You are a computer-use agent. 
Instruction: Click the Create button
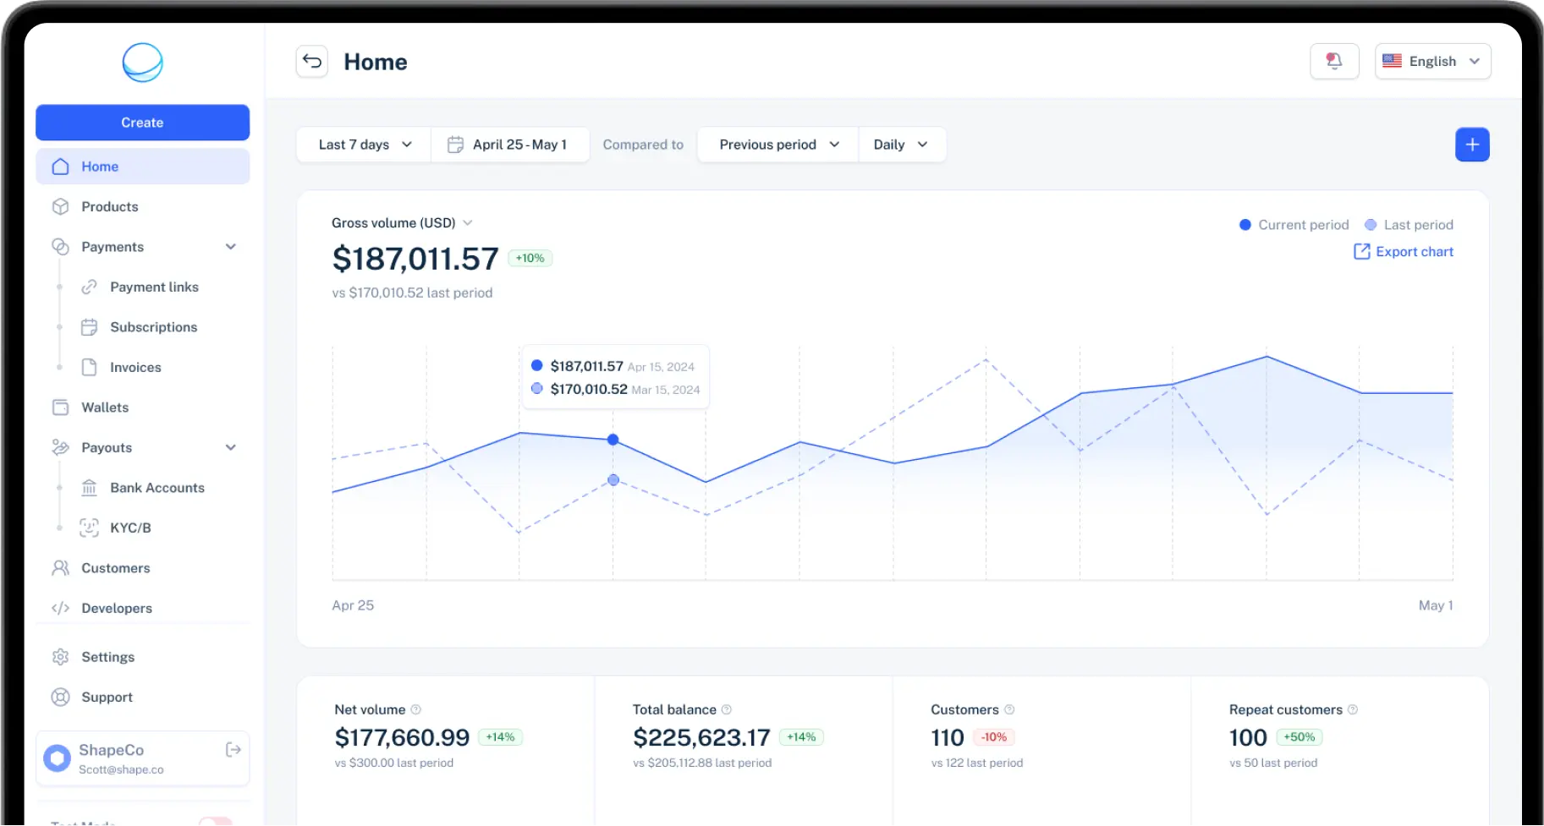(x=142, y=123)
